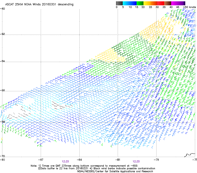197x173 pixels.
Task: Click the '>50 knots' legend label
Action: click(189, 7)
